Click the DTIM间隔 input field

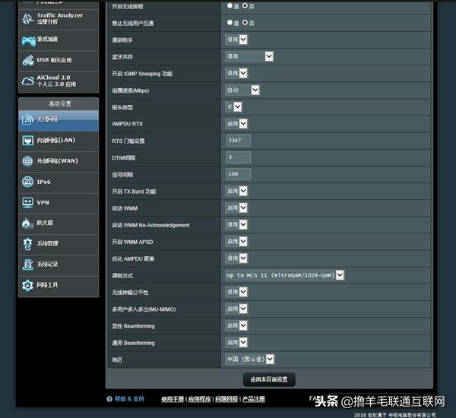coord(238,157)
